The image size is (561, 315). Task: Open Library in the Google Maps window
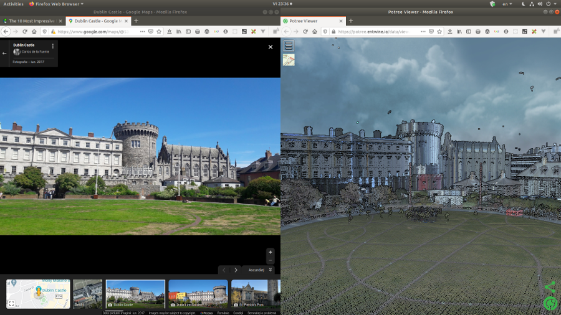point(178,31)
